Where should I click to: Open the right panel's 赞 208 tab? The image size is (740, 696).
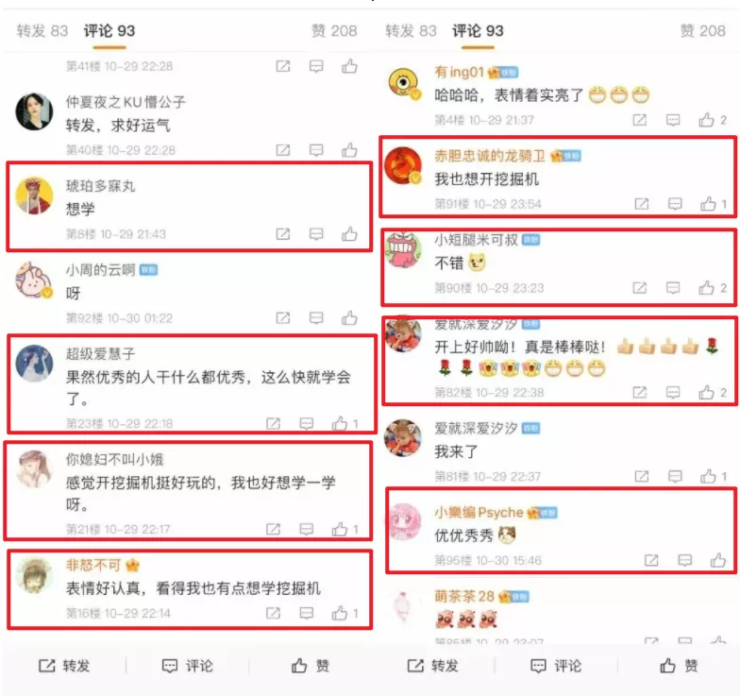click(702, 31)
